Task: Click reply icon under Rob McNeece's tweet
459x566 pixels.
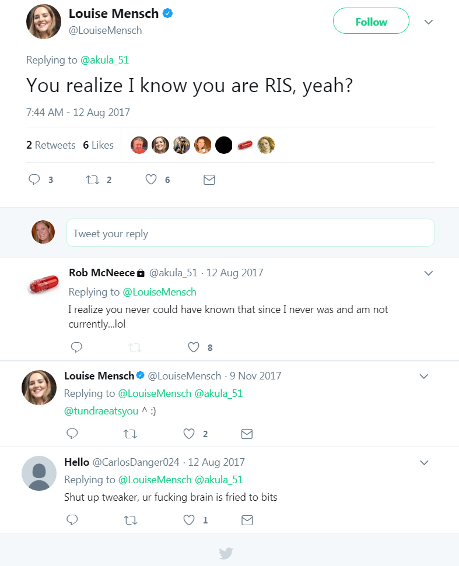Action: [76, 347]
